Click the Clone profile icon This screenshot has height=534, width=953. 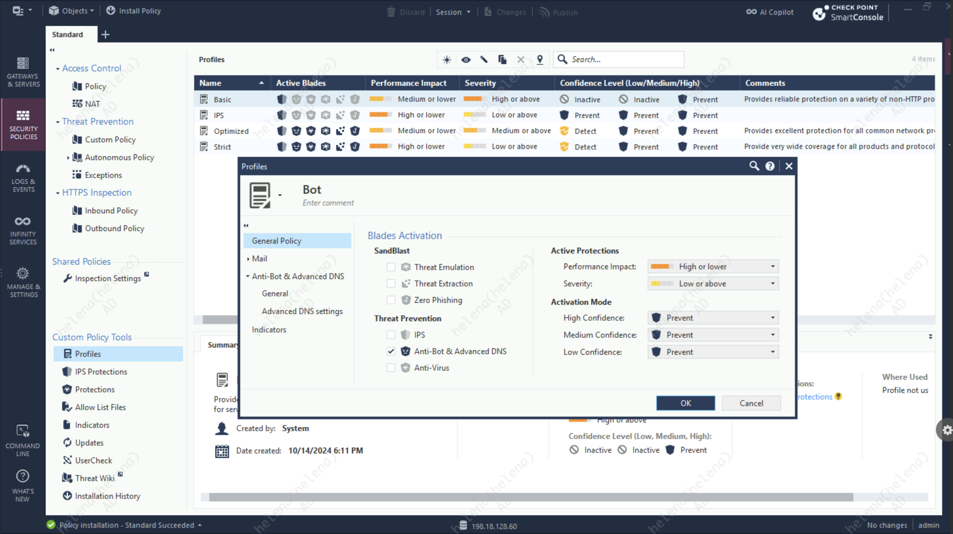(x=502, y=60)
